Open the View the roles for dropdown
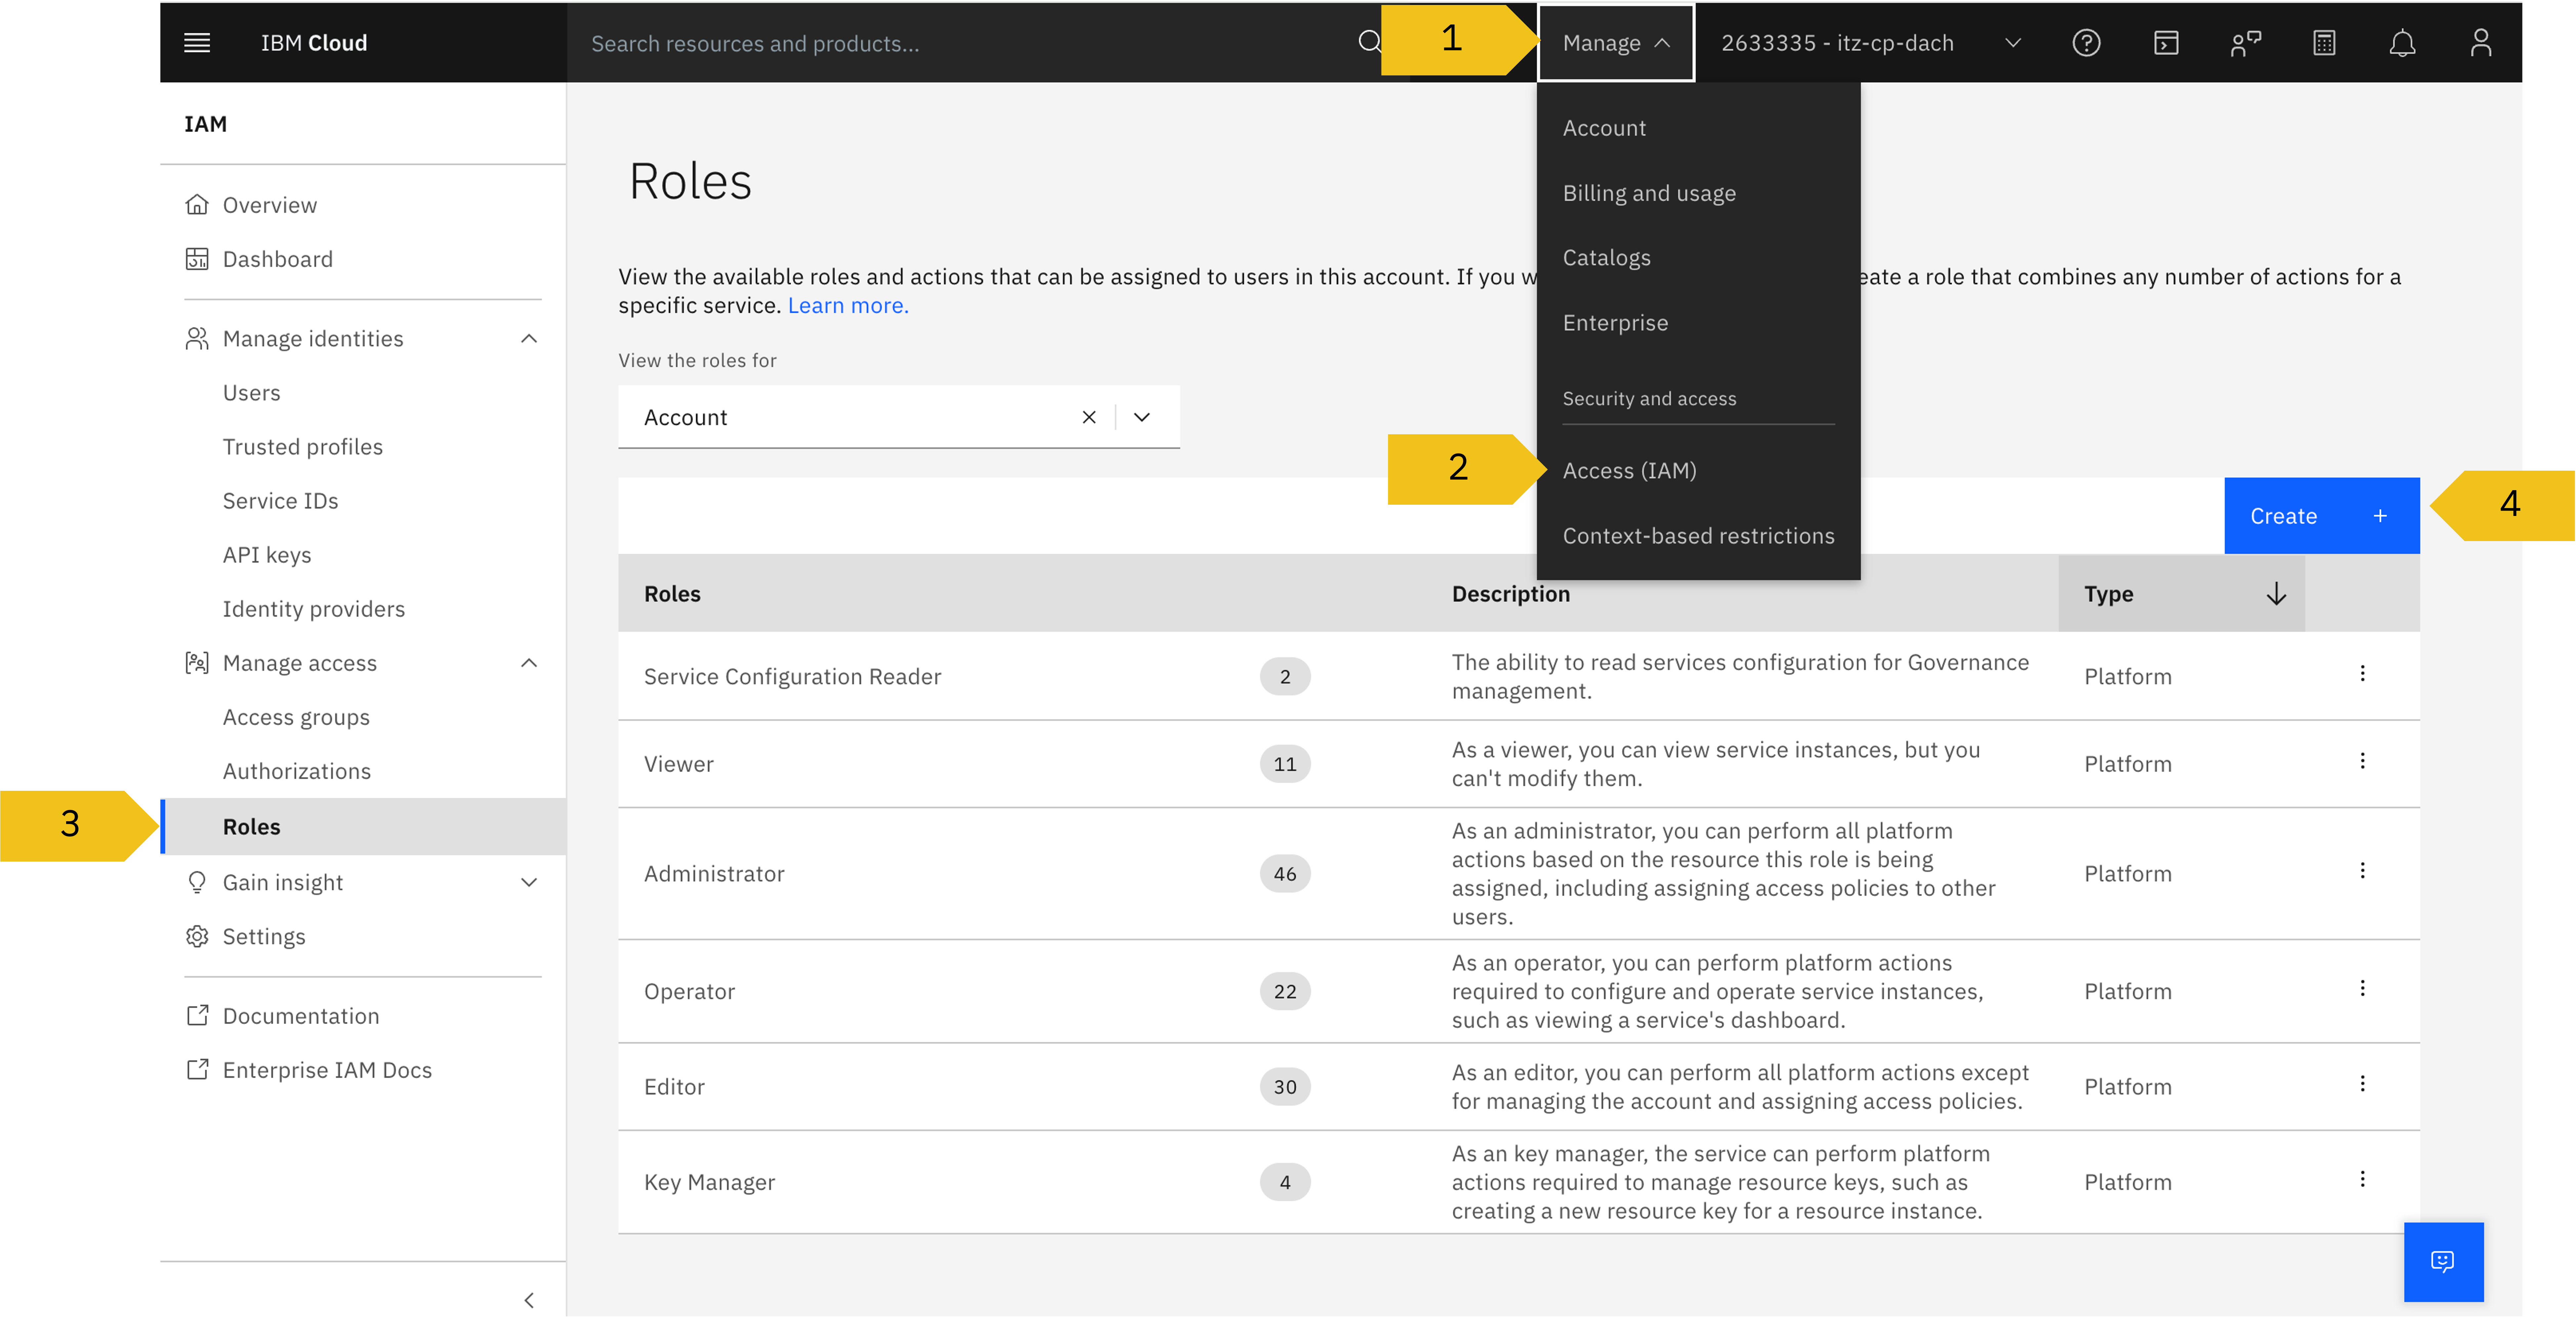The width and height of the screenshot is (2576, 1317). 1142,417
